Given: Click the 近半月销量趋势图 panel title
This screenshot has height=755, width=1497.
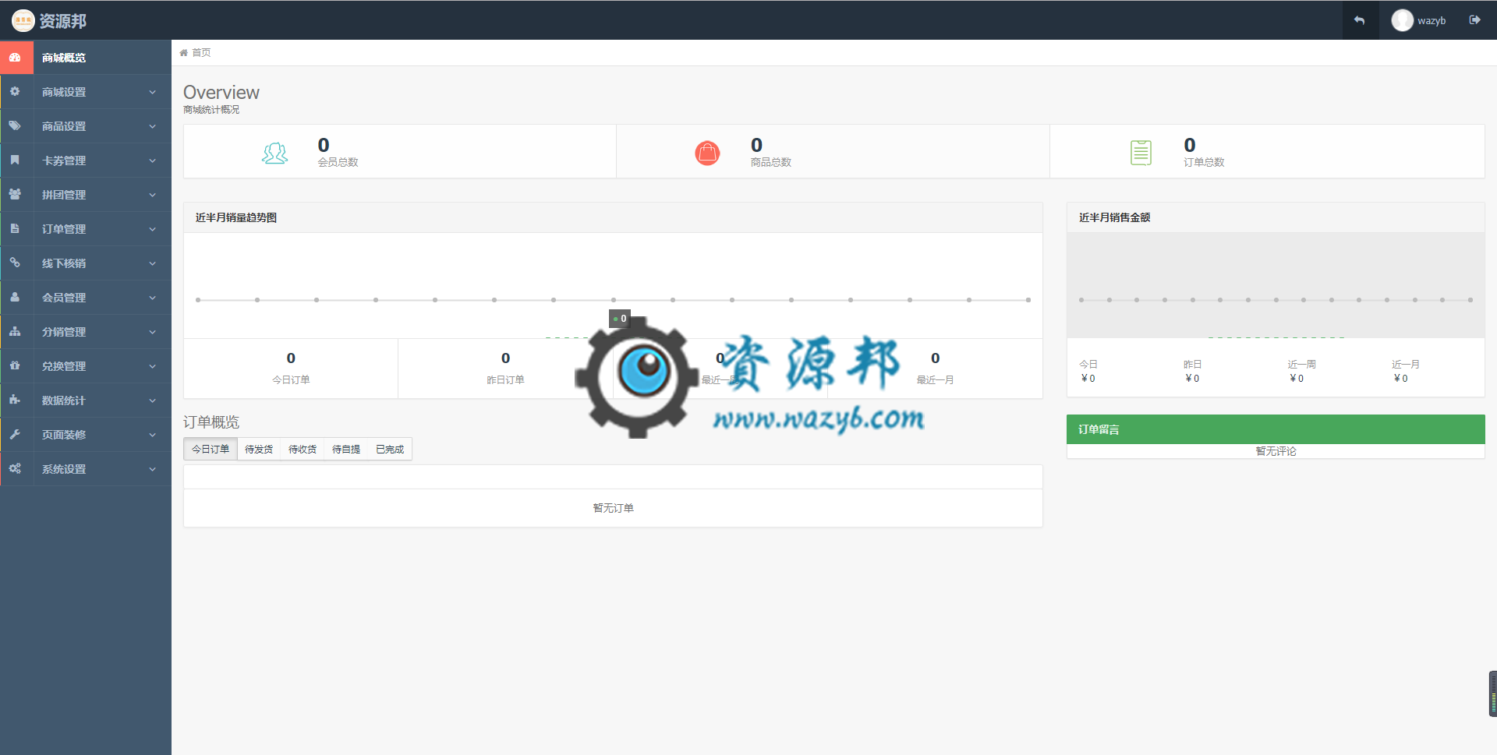Looking at the screenshot, I should point(236,217).
